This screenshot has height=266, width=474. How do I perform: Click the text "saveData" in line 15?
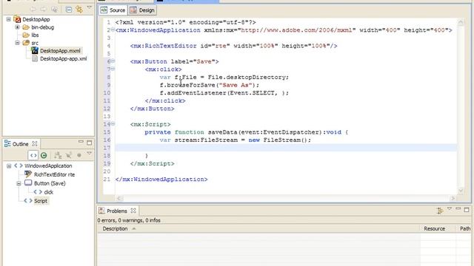pos(222,132)
